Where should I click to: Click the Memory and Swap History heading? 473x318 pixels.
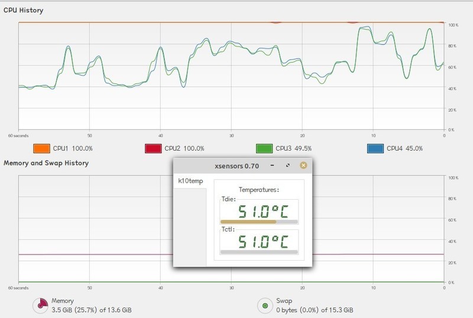tap(46, 163)
